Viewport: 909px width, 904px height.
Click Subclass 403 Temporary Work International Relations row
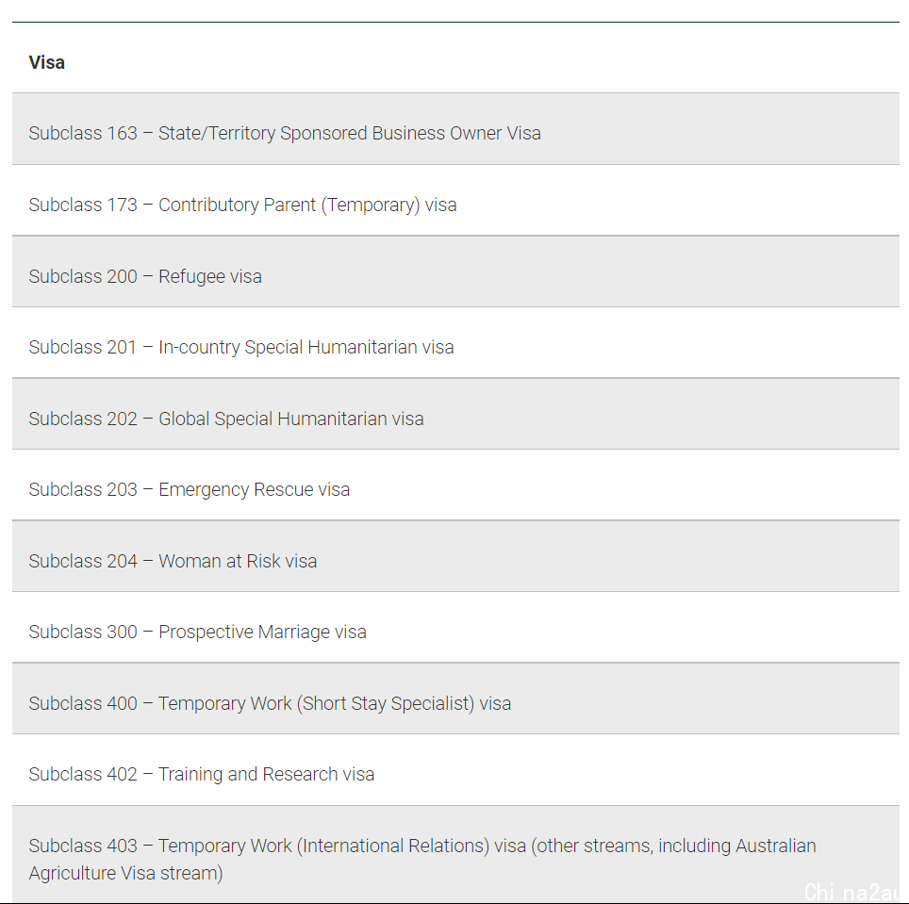(455, 855)
